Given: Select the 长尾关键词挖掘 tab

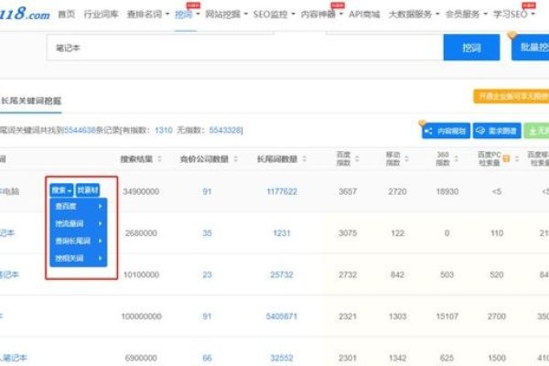Looking at the screenshot, I should [31, 101].
